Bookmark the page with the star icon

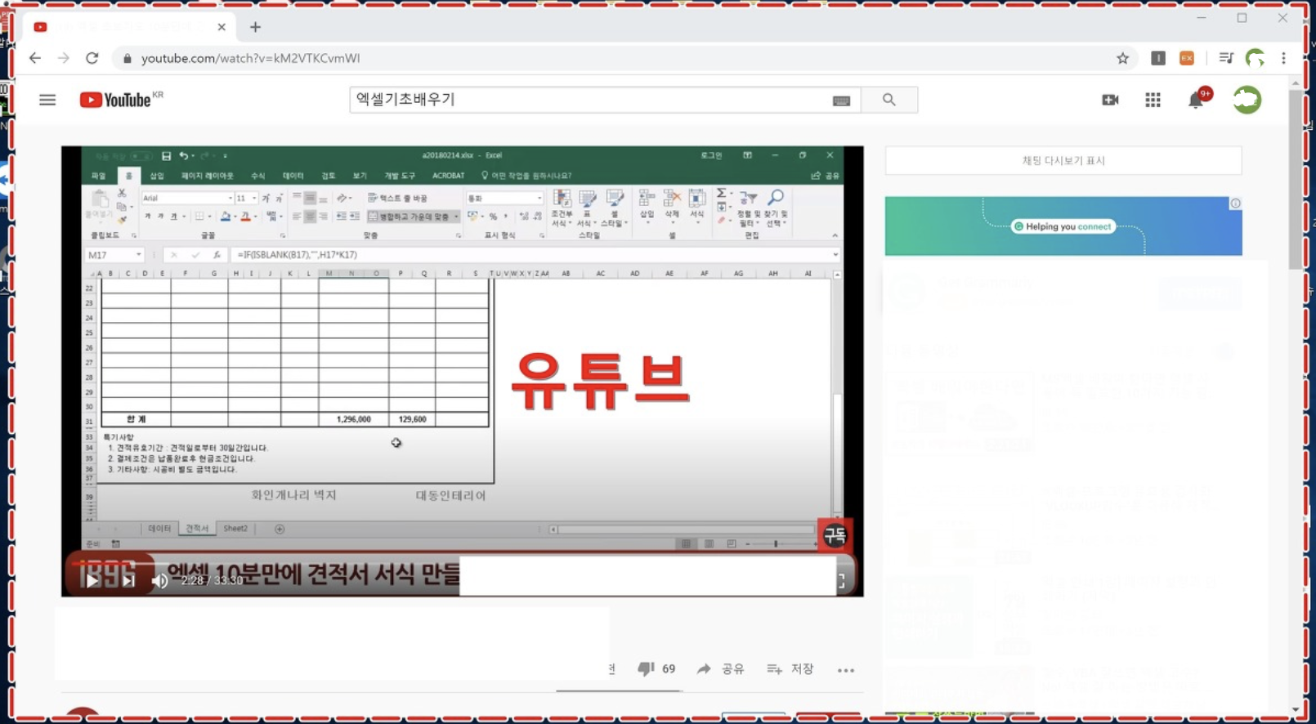coord(1122,58)
